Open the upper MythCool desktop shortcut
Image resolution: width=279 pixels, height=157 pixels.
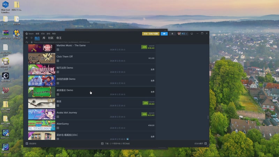coord(5,134)
